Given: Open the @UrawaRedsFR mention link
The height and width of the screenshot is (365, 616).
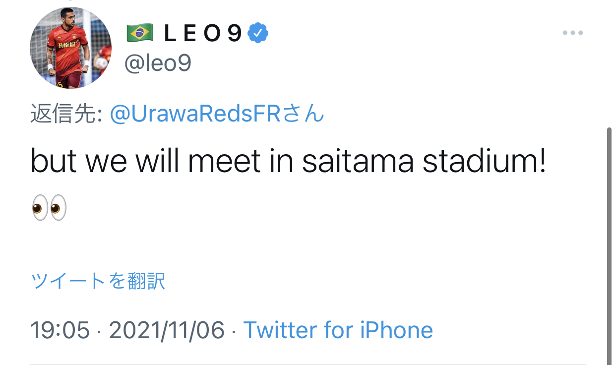Looking at the screenshot, I should tap(195, 114).
